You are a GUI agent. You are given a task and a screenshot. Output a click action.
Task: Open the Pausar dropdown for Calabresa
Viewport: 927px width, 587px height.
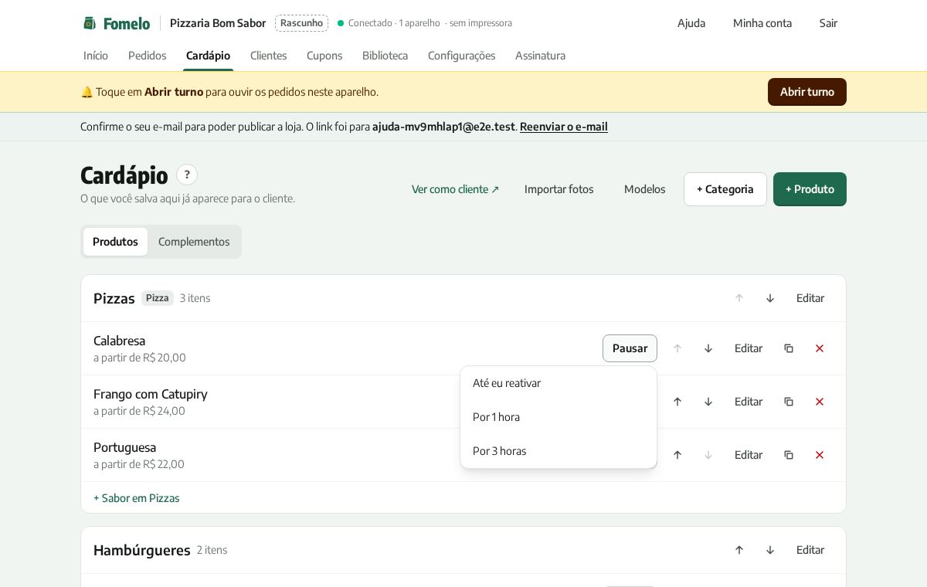point(630,348)
